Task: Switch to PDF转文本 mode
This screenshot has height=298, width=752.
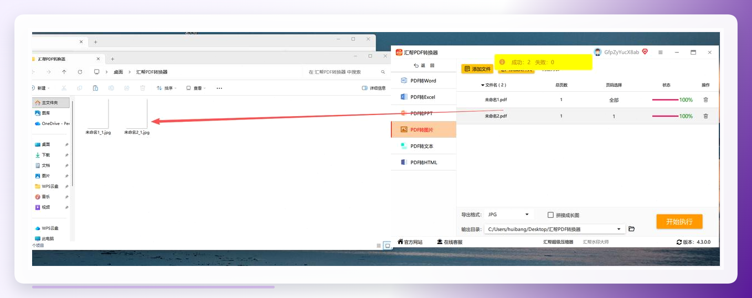Action: 424,146
